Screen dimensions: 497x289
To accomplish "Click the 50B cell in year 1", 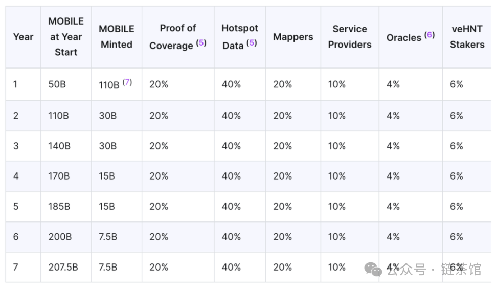I will [57, 84].
